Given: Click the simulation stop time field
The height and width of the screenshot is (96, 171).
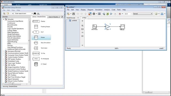Looking at the screenshot, I should tap(127, 14).
